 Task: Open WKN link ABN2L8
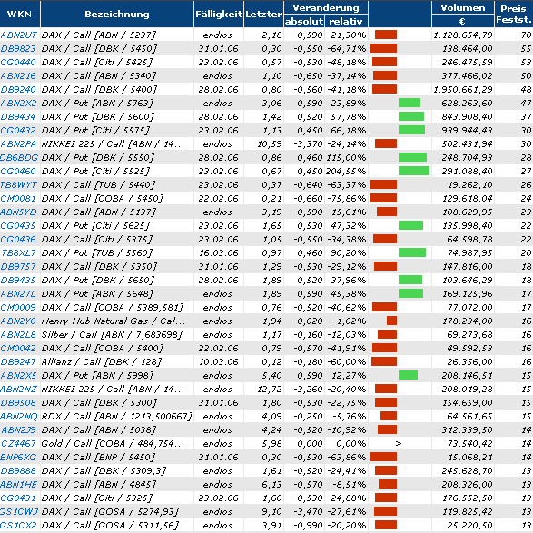(x=18, y=334)
